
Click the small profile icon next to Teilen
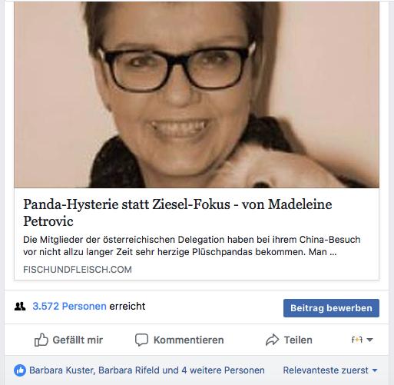tap(357, 340)
